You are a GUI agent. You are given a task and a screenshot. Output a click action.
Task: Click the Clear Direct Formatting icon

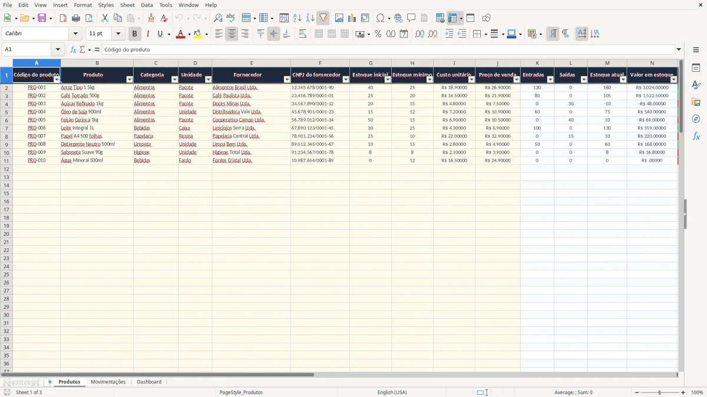pyautogui.click(x=164, y=18)
